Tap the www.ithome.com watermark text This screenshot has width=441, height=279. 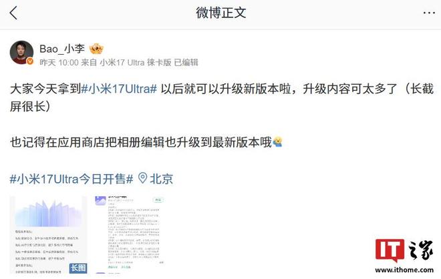click(x=404, y=270)
